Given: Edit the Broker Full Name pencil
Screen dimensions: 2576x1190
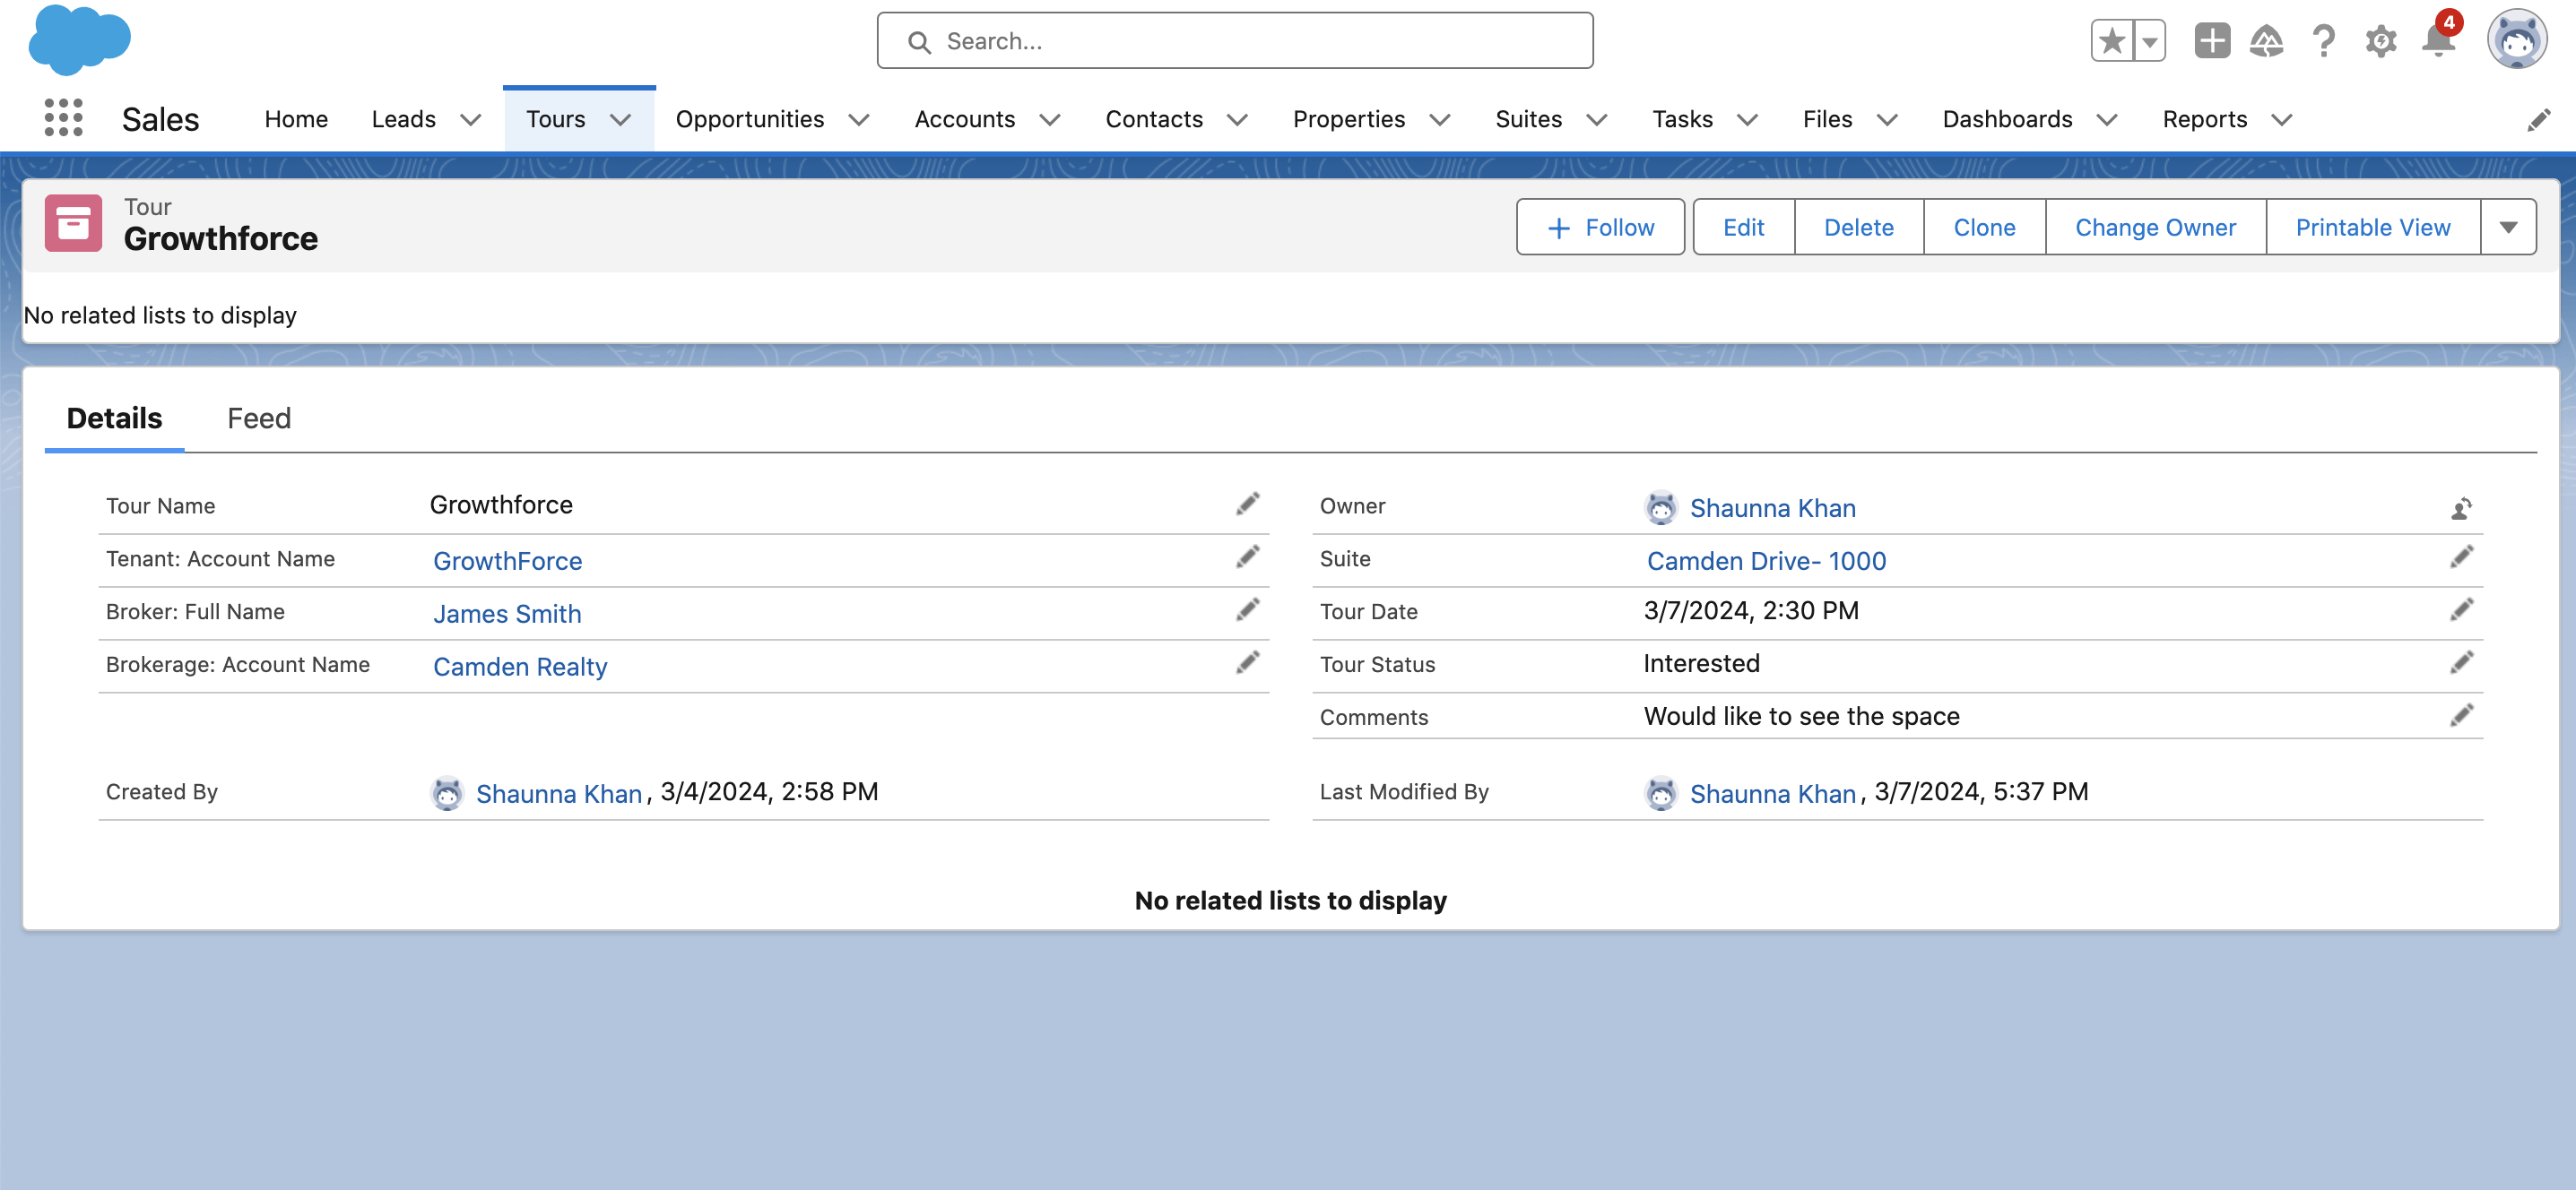Looking at the screenshot, I should (x=1247, y=609).
